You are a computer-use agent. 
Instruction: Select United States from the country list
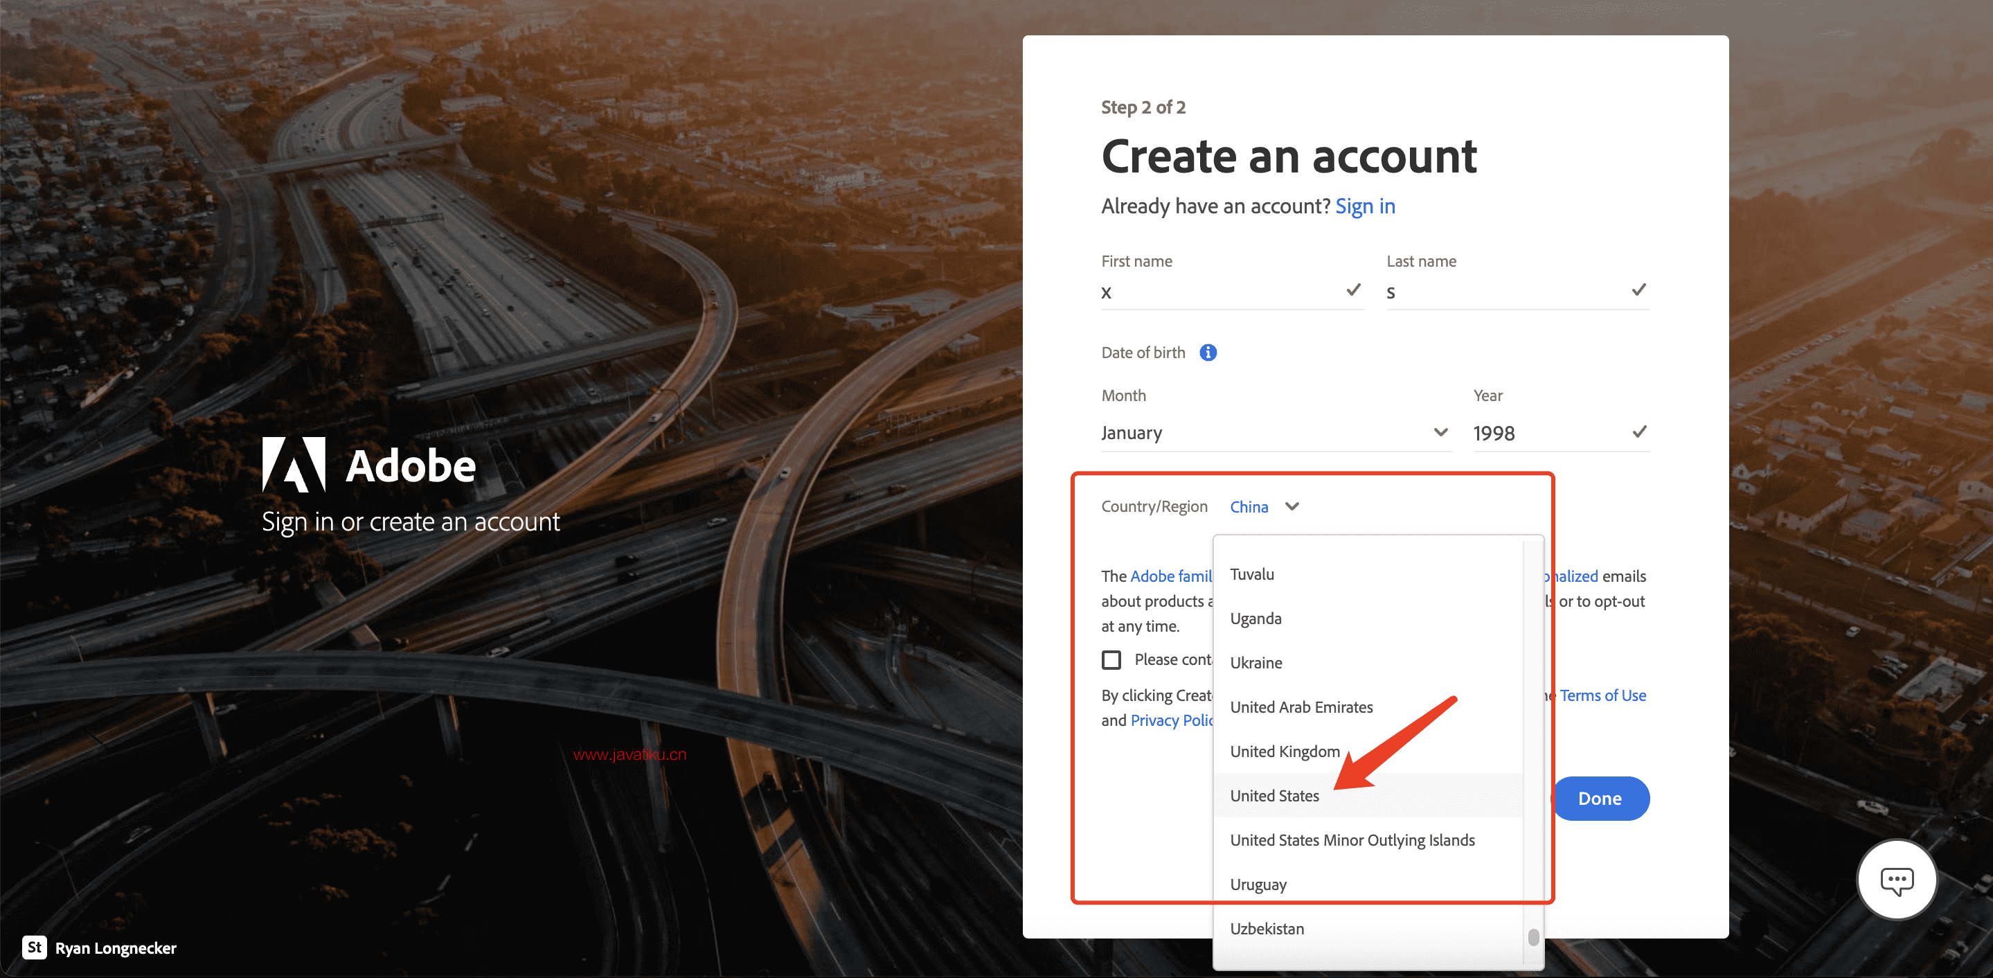pyautogui.click(x=1368, y=795)
